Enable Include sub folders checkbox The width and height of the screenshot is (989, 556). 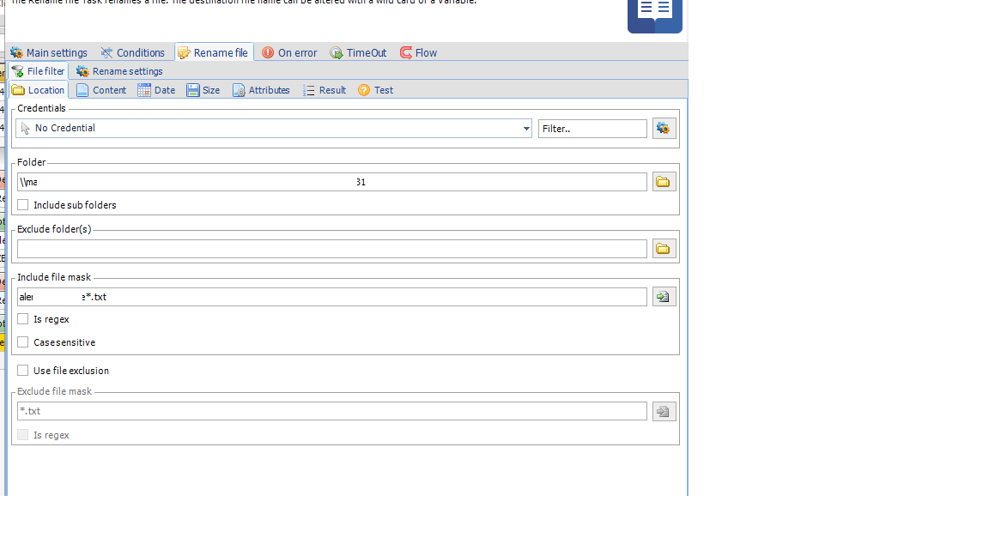pyautogui.click(x=23, y=205)
